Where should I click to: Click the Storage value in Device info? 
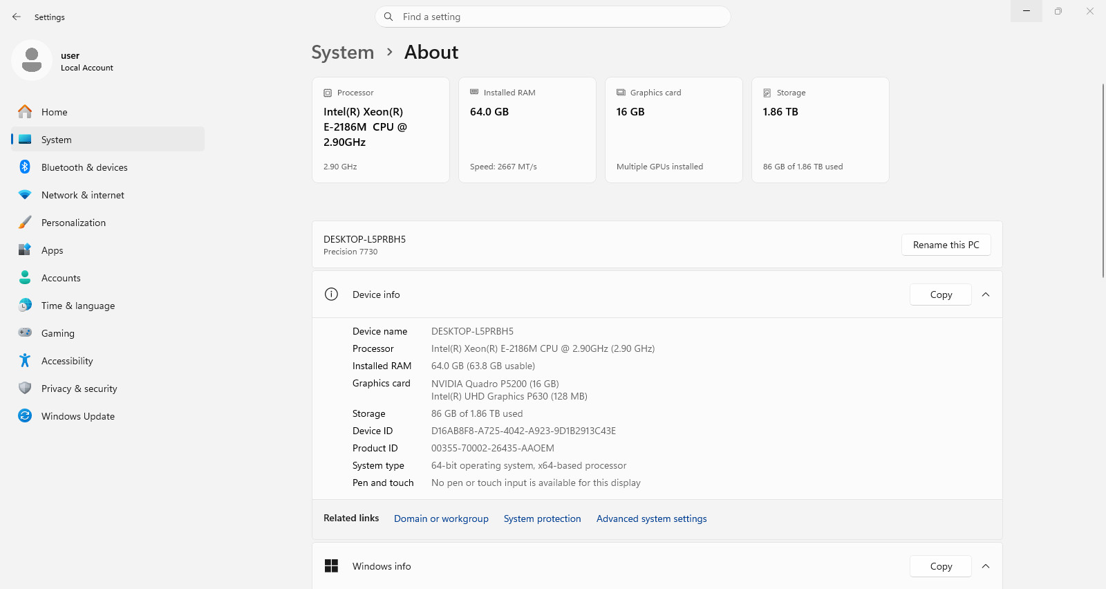477,413
